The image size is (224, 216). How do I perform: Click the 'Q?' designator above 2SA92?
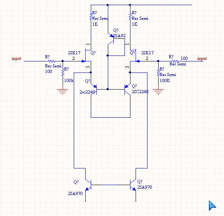(116, 30)
